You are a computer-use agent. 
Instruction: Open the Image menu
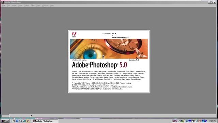(x=14, y=5)
